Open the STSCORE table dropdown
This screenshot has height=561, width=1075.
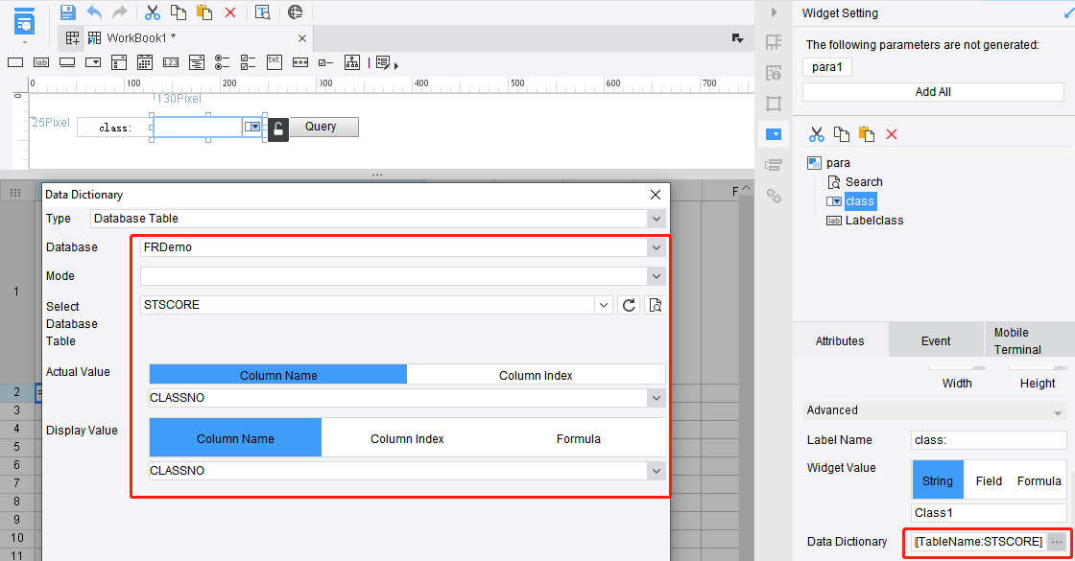point(604,305)
